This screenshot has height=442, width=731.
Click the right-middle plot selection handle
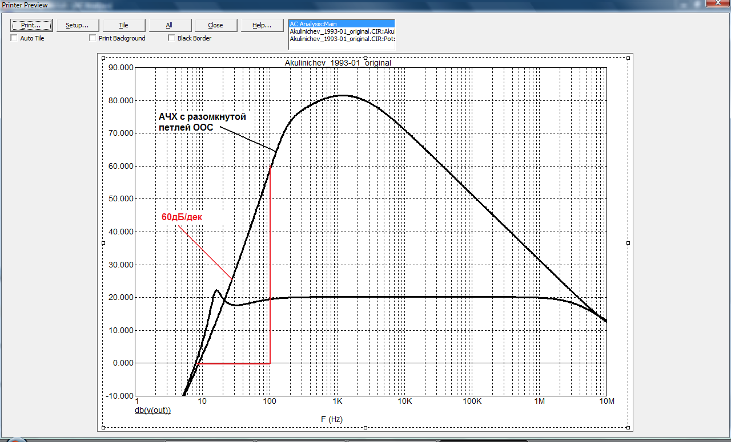click(x=628, y=243)
